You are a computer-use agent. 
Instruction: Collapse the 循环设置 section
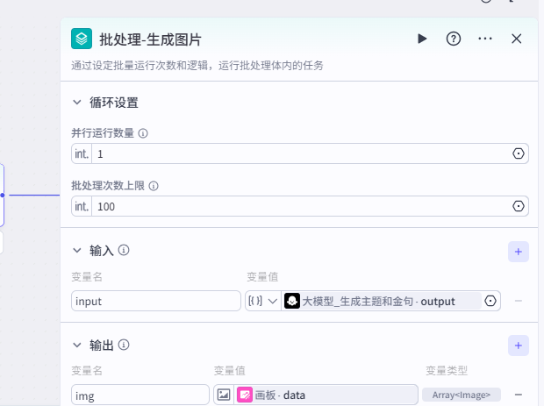point(77,103)
